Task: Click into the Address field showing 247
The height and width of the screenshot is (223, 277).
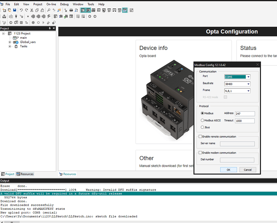Action: tap(245, 114)
